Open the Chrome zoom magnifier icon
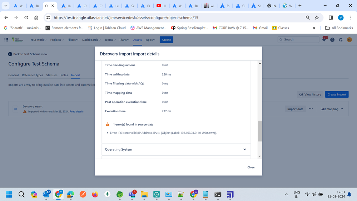This screenshot has height=201, width=357. (308, 18)
